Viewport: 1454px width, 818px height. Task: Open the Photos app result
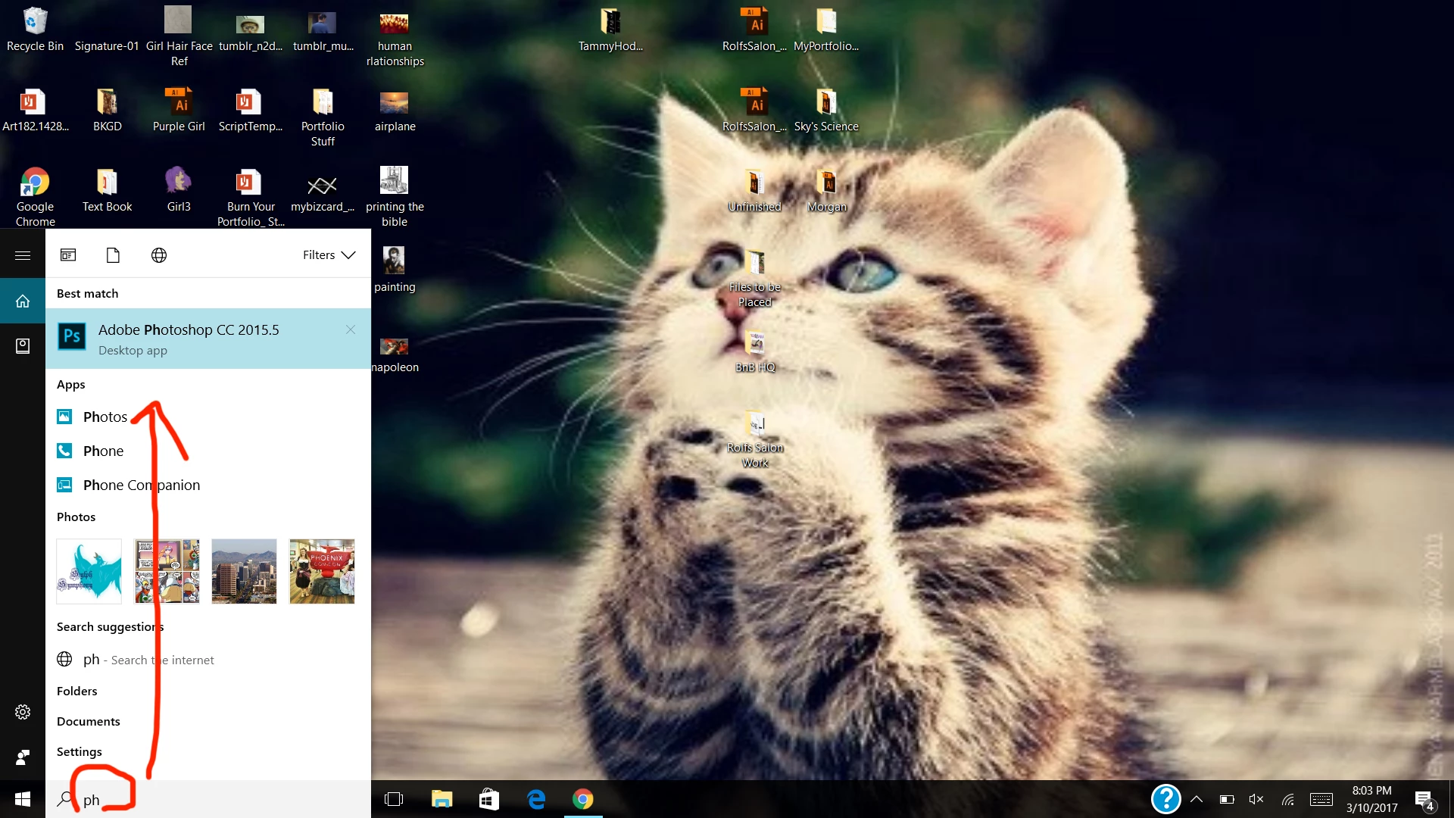[105, 417]
